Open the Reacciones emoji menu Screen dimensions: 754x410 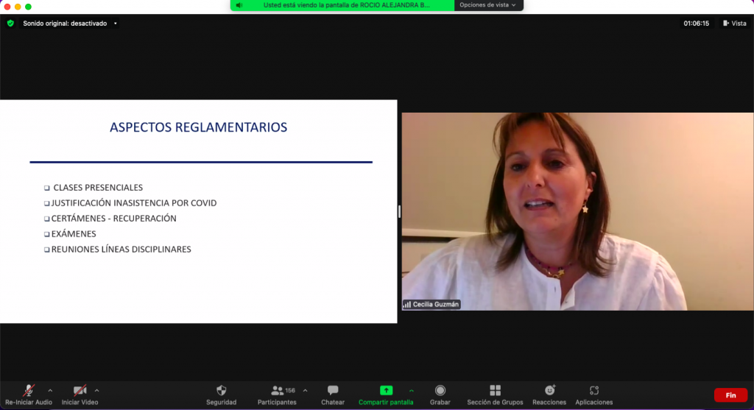pos(549,391)
